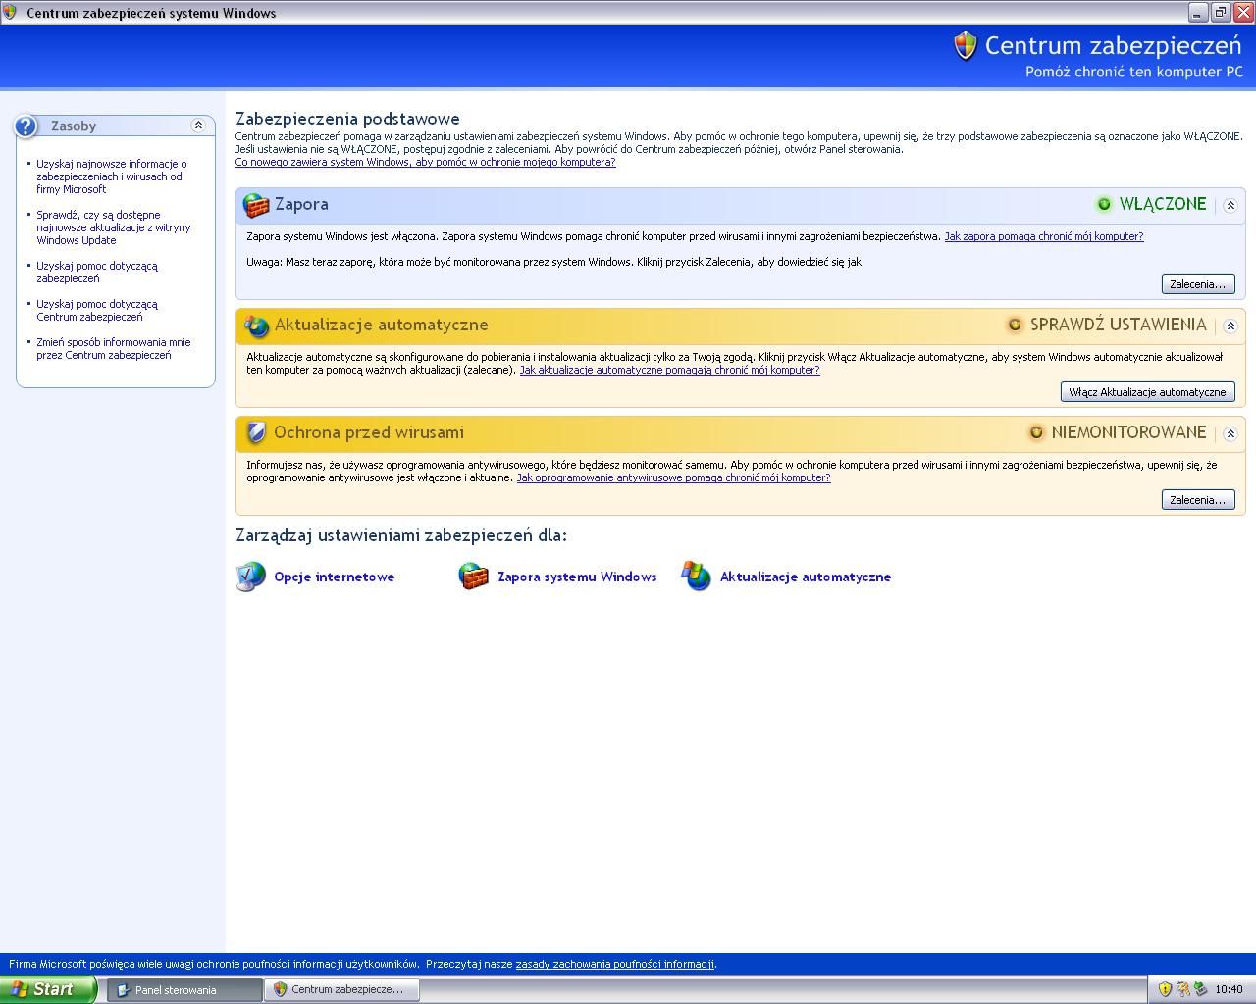The image size is (1256, 1004).
Task: Click the taskbar clock showing 10:40
Action: click(x=1229, y=989)
